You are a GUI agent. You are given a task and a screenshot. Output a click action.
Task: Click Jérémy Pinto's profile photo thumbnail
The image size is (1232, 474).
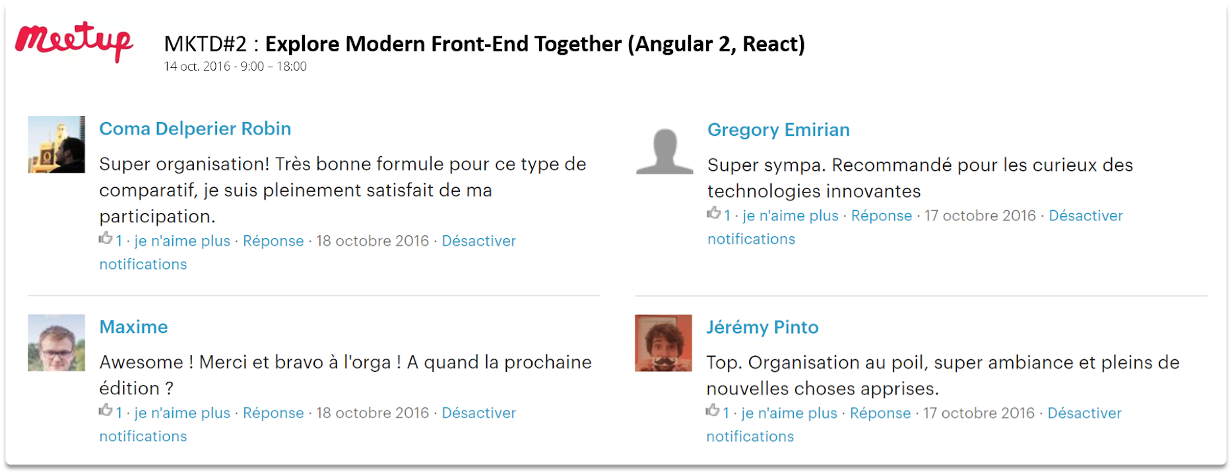663,344
